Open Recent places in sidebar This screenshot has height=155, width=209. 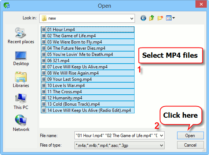[21, 35]
